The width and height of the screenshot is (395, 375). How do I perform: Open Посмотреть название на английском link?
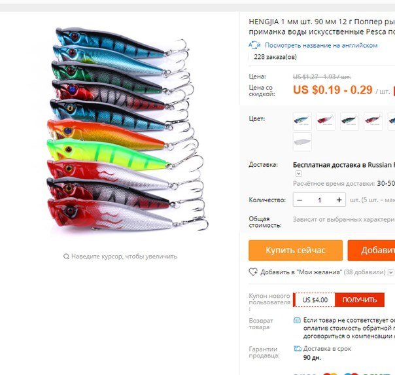pyautogui.click(x=321, y=46)
